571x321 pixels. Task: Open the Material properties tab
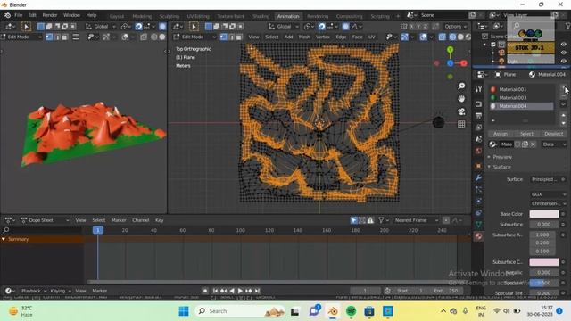478,236
